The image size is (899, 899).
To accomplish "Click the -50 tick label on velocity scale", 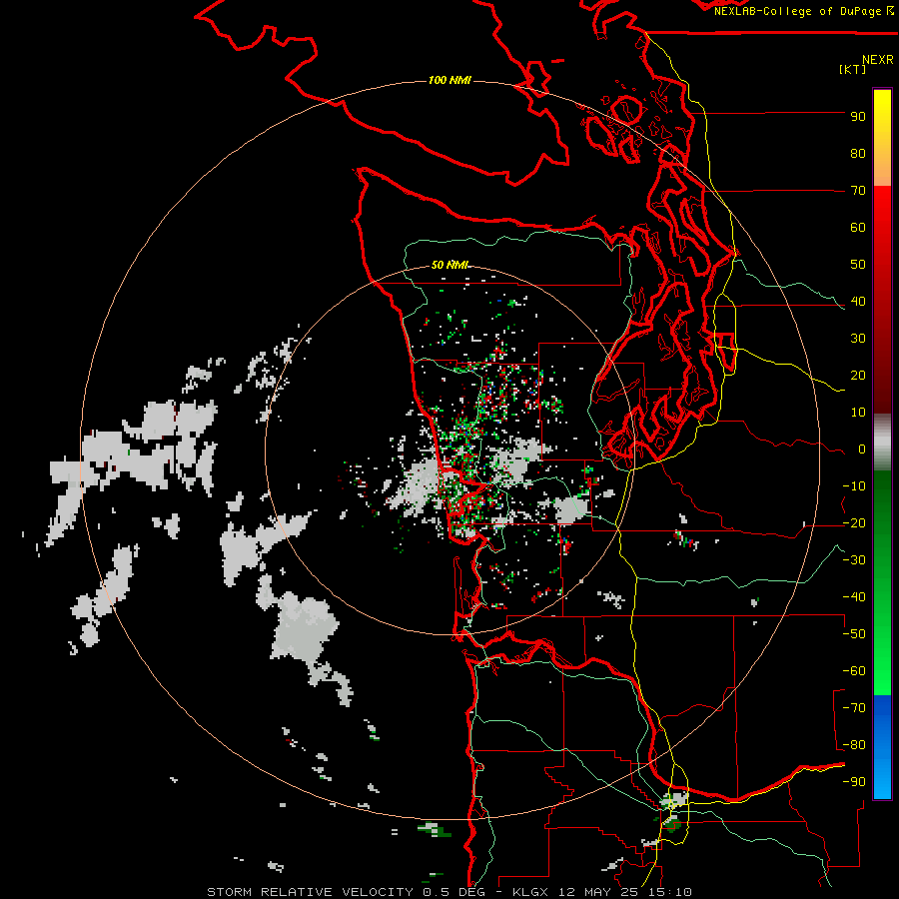I will pyautogui.click(x=854, y=634).
